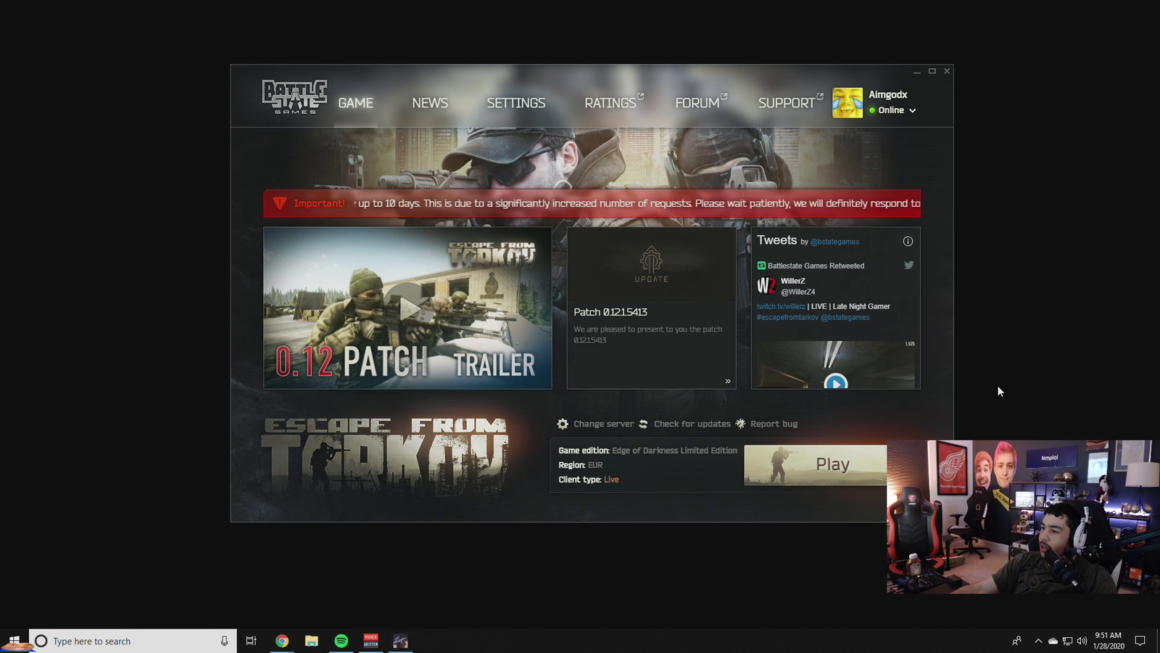The width and height of the screenshot is (1160, 653).
Task: Click the Type here to search box
Action: (x=133, y=641)
